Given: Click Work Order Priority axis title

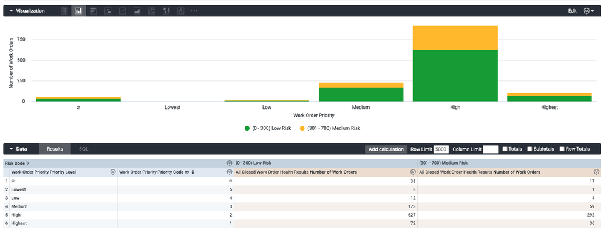Looking at the screenshot, I should tap(313, 116).
